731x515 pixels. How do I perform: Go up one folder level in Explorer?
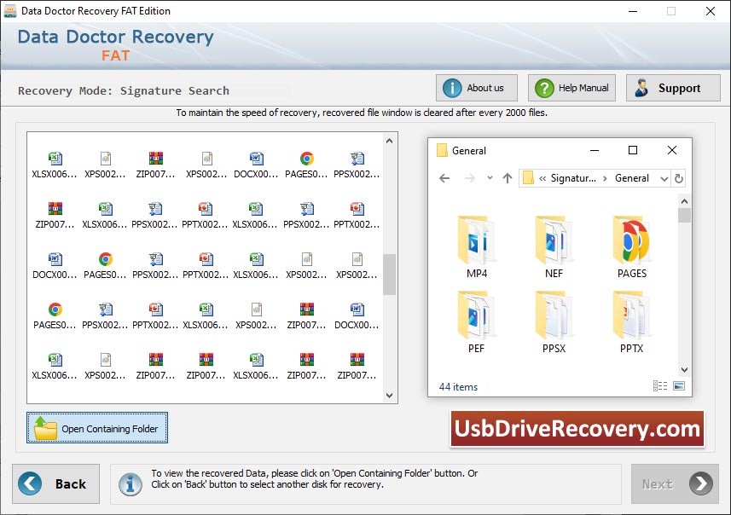click(508, 178)
